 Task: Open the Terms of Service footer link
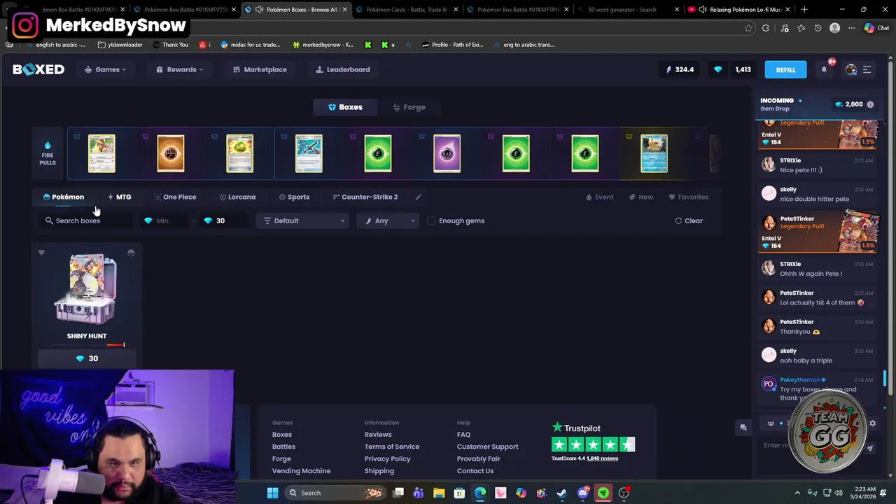[x=391, y=447]
